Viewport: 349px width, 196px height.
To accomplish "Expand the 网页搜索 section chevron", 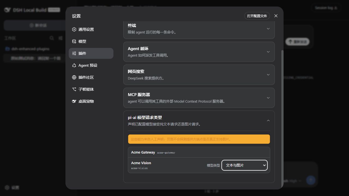I will click(x=268, y=75).
